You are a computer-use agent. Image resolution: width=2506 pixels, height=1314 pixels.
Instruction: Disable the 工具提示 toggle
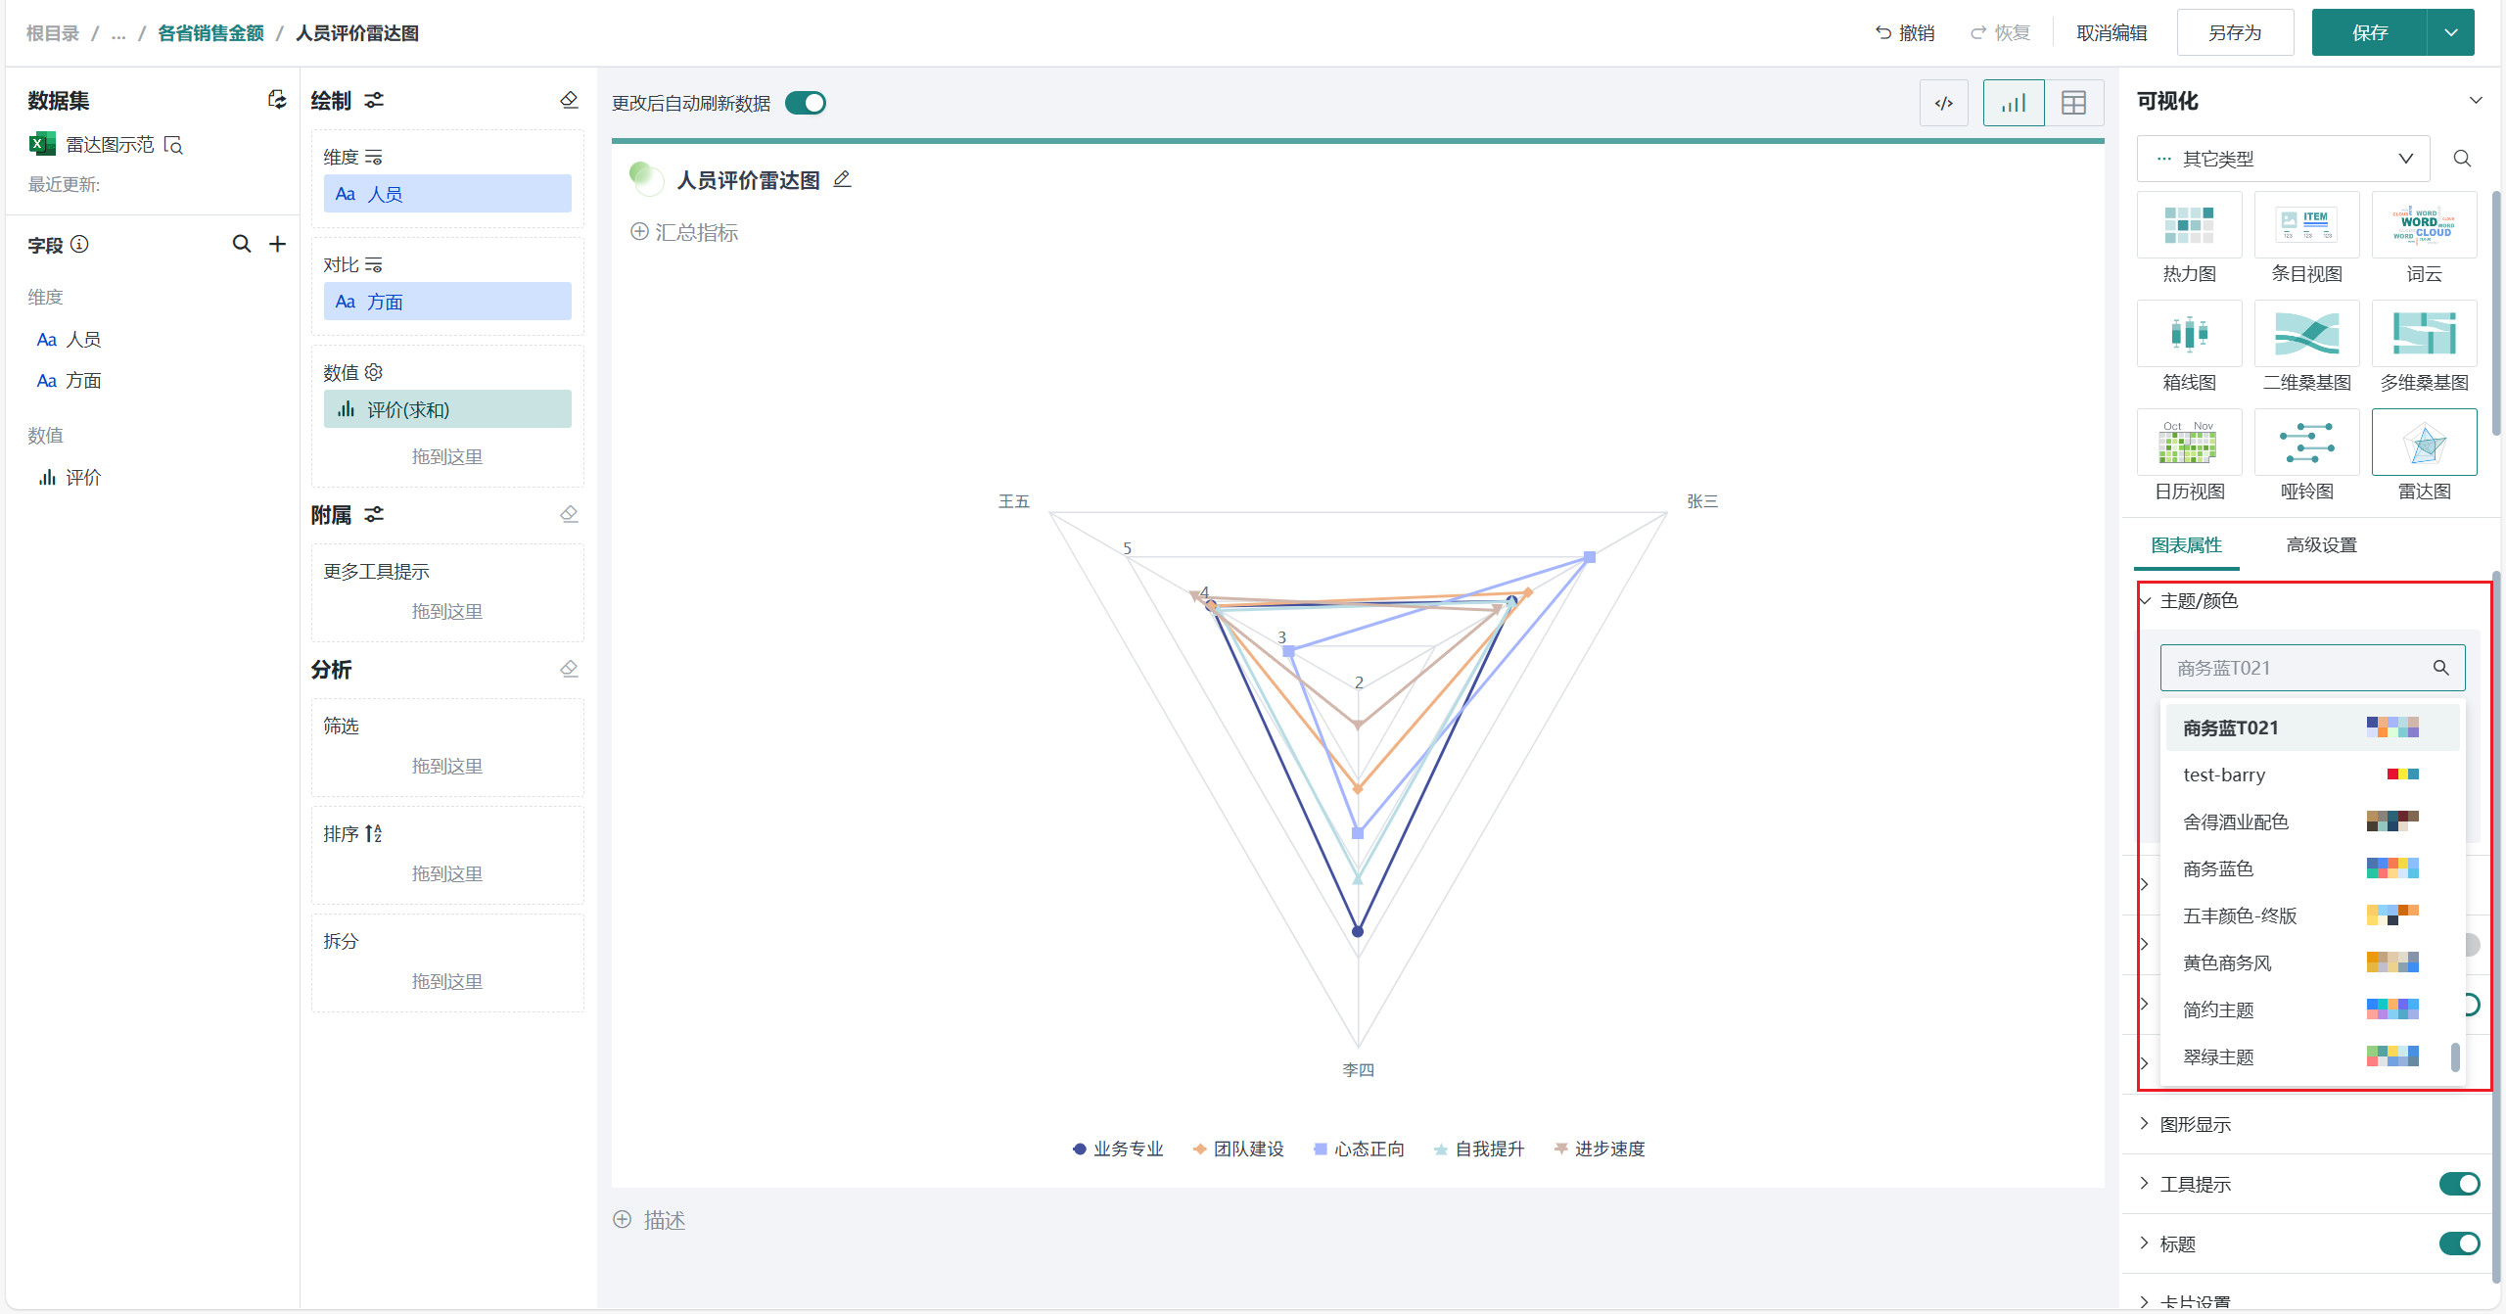tap(2458, 1184)
